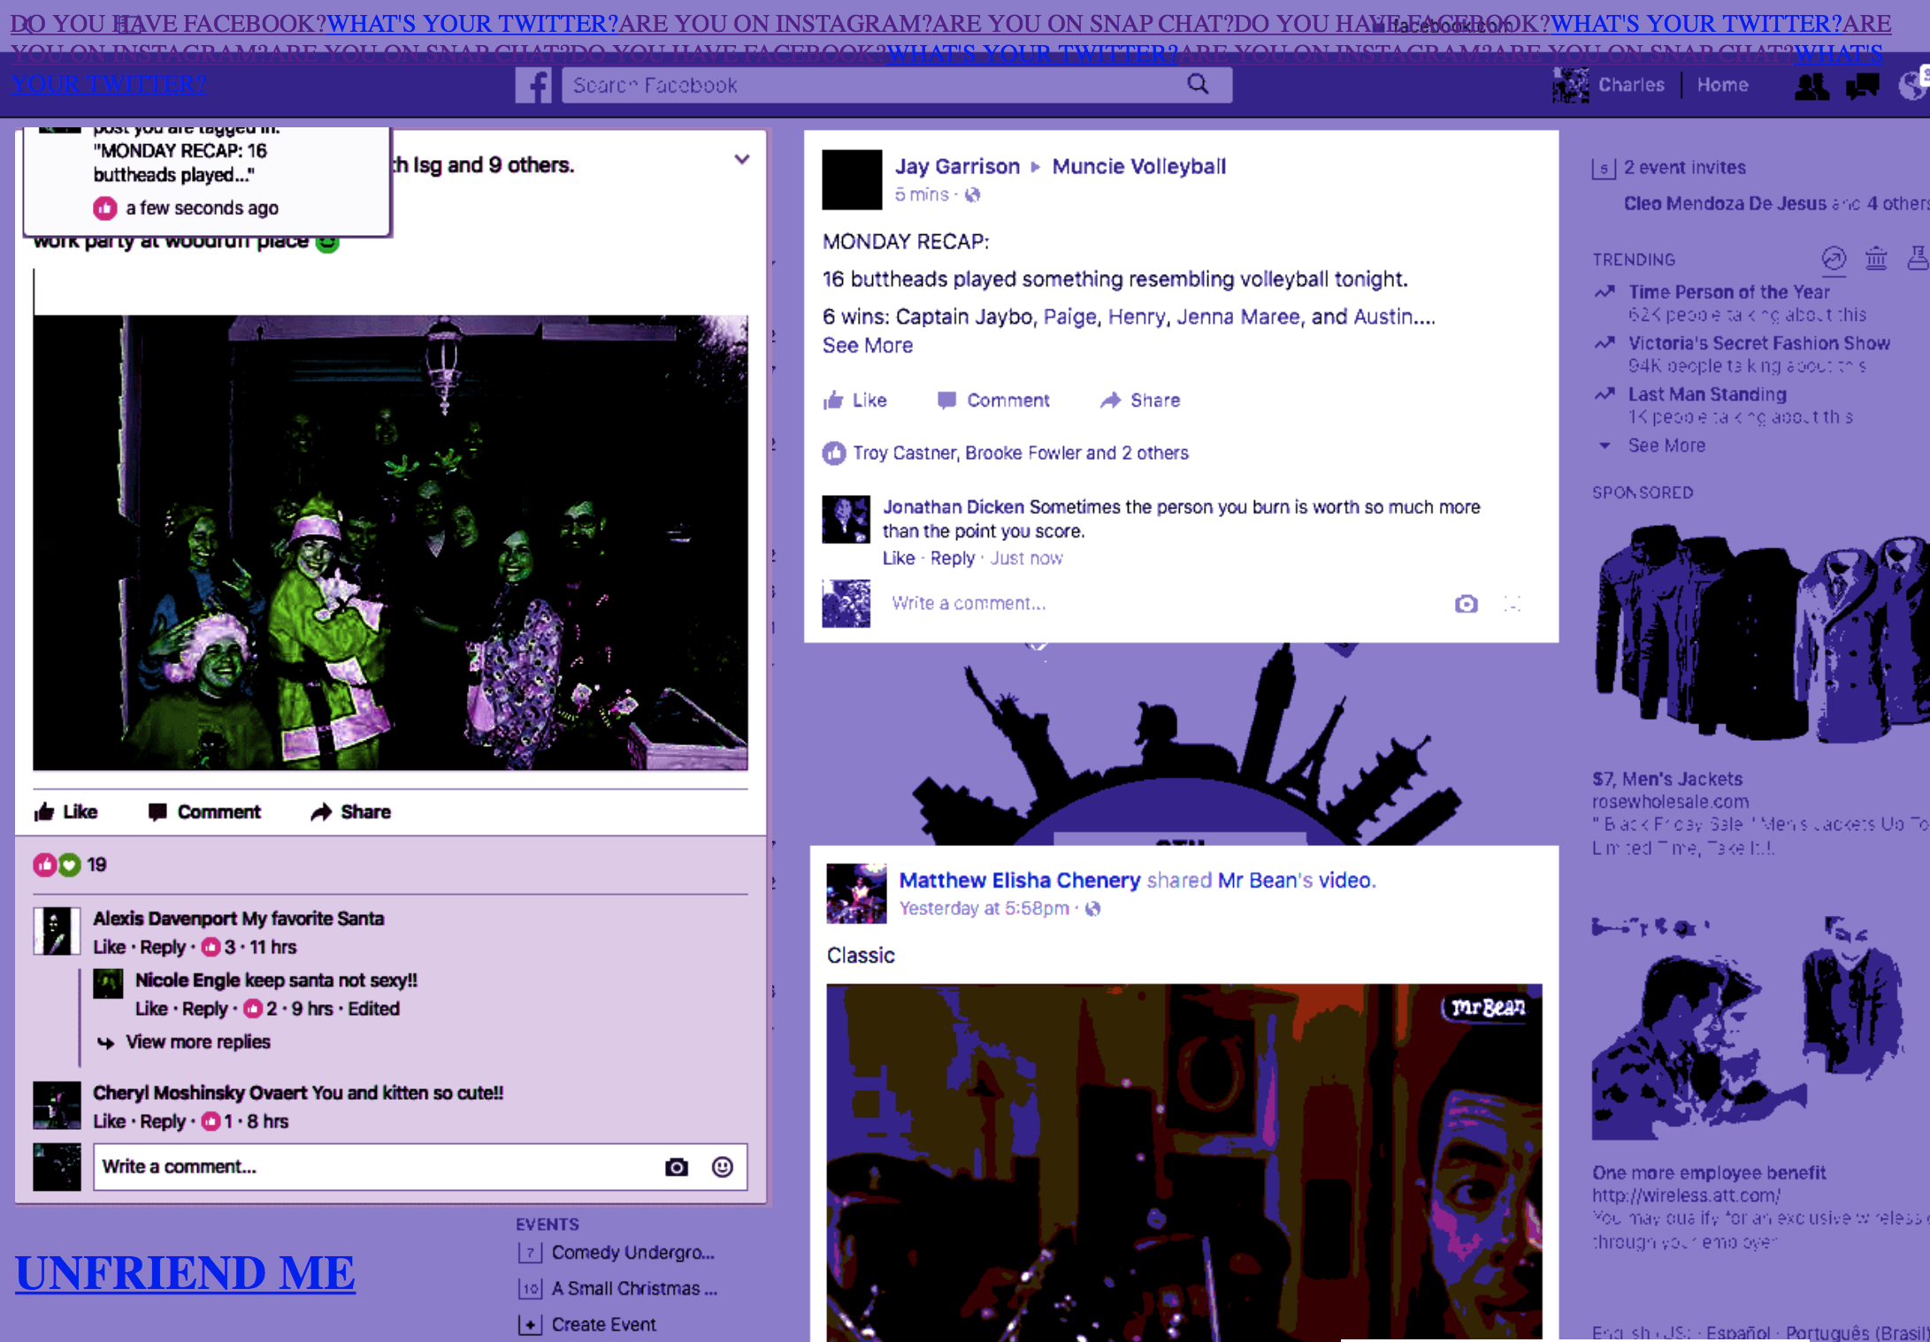Click into the Search Facebook field
The image size is (1930, 1342).
pyautogui.click(x=867, y=85)
